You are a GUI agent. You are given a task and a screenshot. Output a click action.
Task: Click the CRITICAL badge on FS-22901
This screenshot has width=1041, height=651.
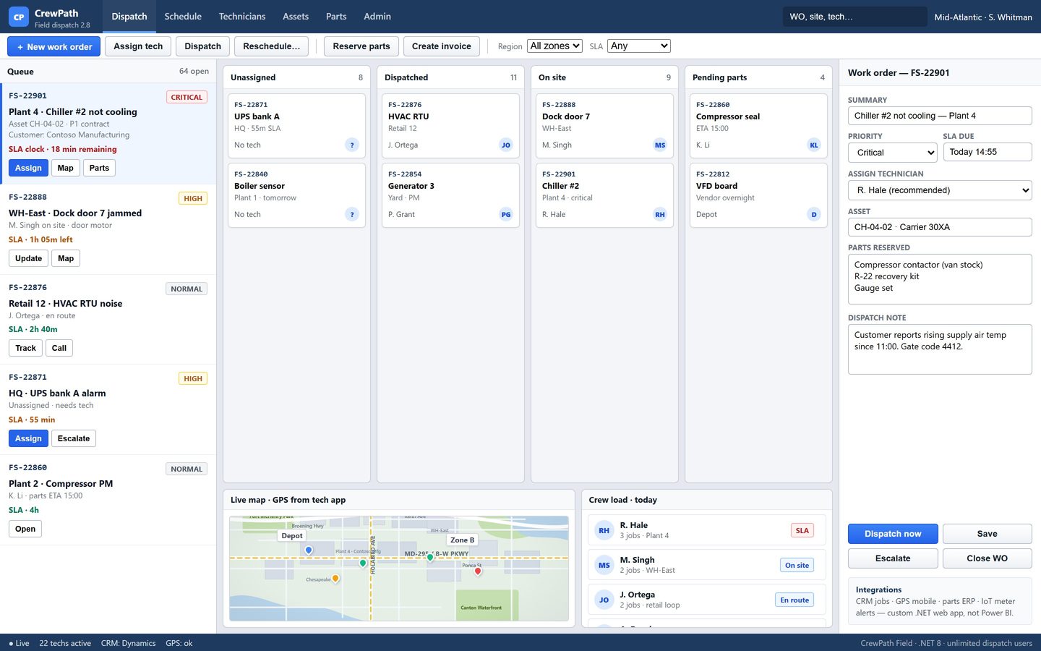click(187, 97)
